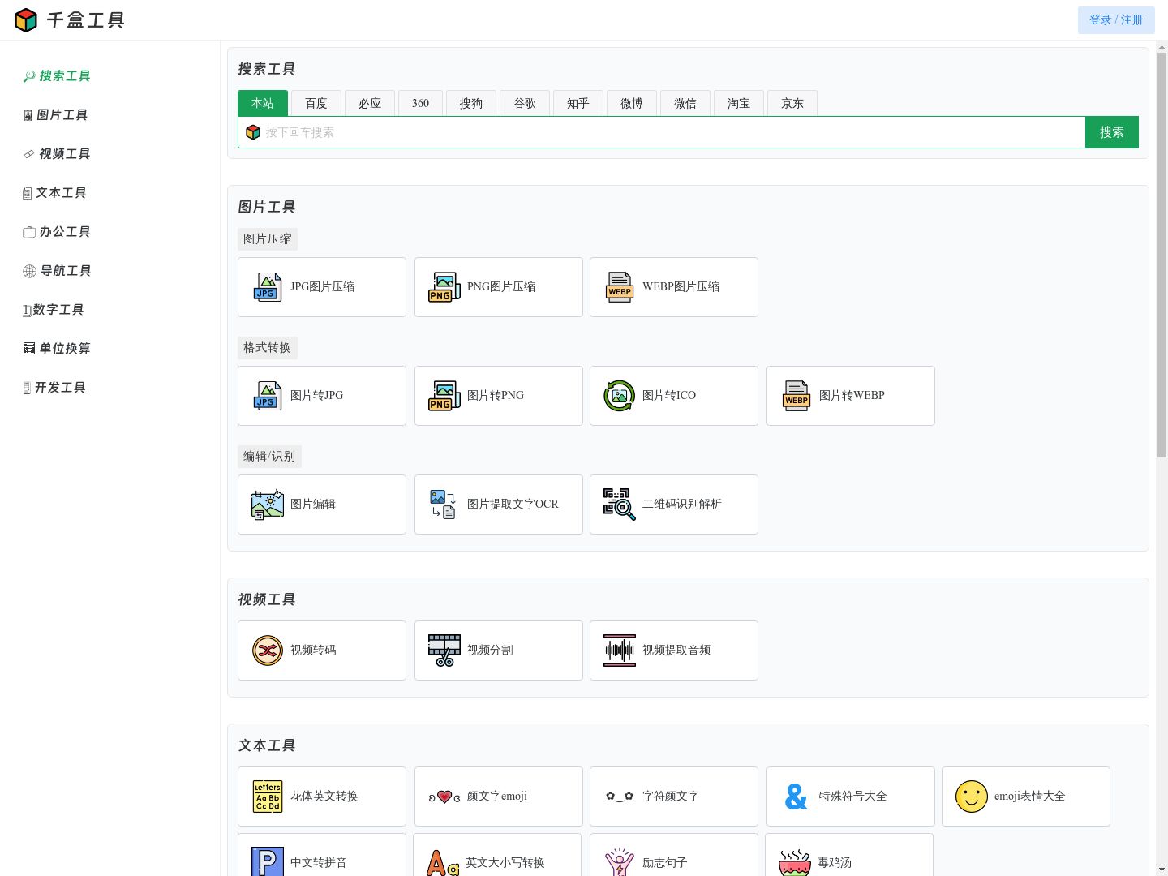Click the 视频分割 film scissors icon
Image resolution: width=1168 pixels, height=876 pixels.
pos(444,651)
